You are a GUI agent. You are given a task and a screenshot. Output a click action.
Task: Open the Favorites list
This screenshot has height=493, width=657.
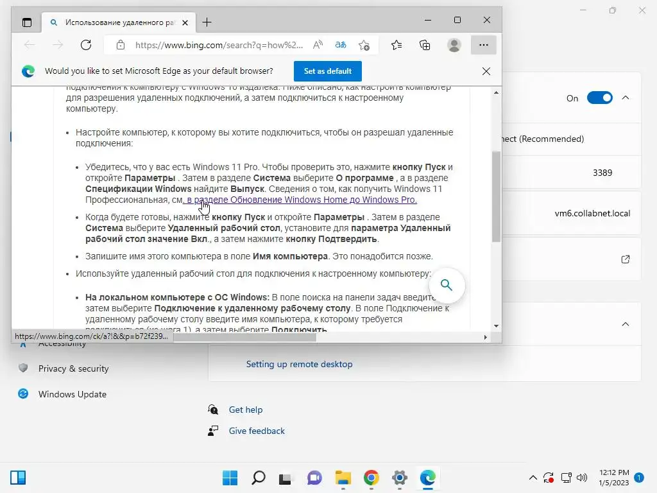click(x=397, y=45)
